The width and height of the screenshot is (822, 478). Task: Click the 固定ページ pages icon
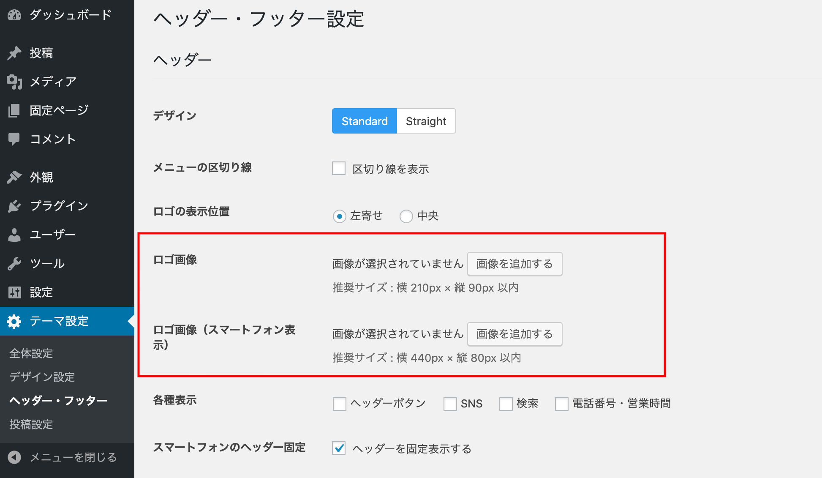point(14,110)
